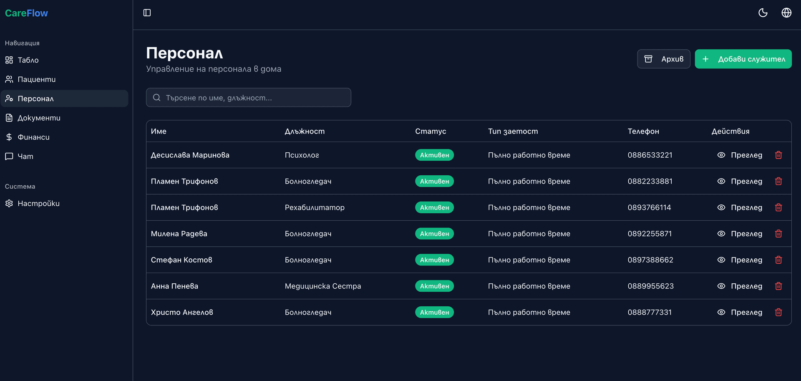Viewport: 801px width, 381px height.
Task: Navigate to Пациенти in the sidebar
Action: (x=36, y=79)
